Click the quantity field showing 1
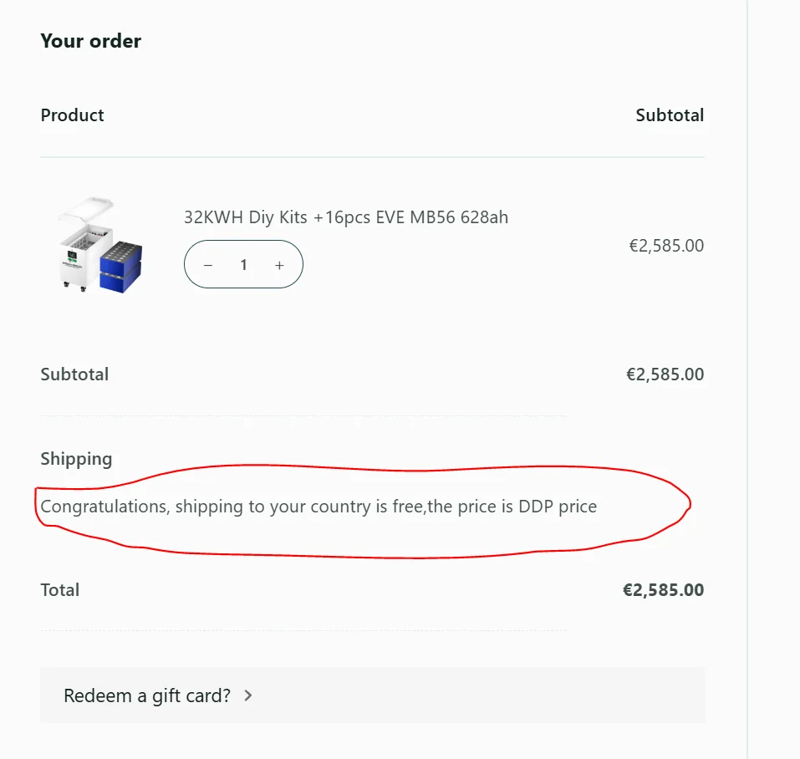 click(244, 265)
